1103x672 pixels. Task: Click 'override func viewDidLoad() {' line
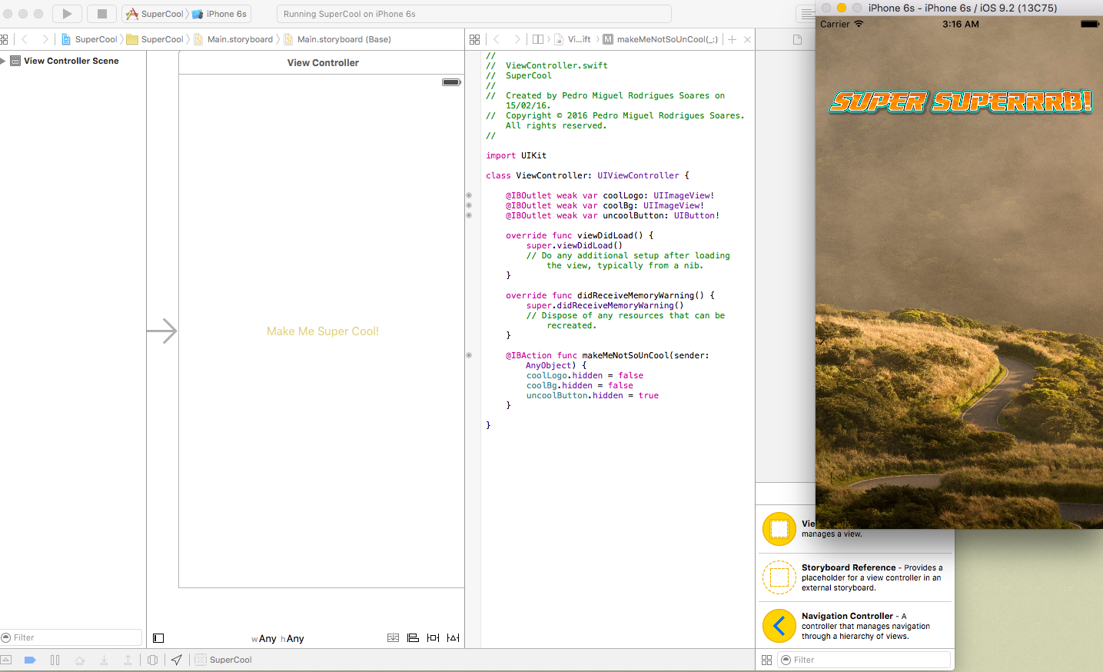click(580, 235)
